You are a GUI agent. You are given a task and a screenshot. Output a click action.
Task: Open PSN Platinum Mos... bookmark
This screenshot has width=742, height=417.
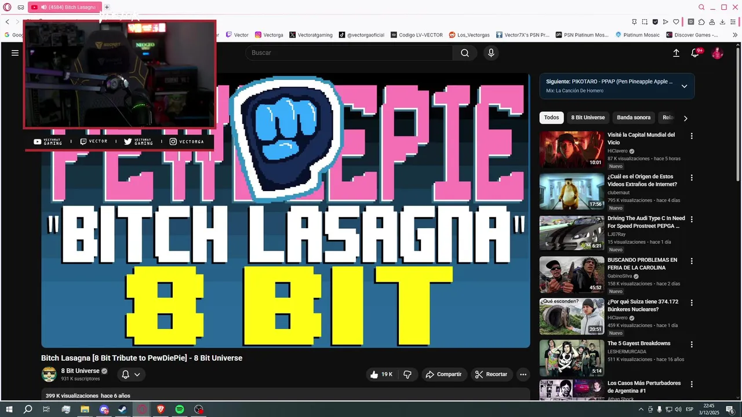click(582, 35)
